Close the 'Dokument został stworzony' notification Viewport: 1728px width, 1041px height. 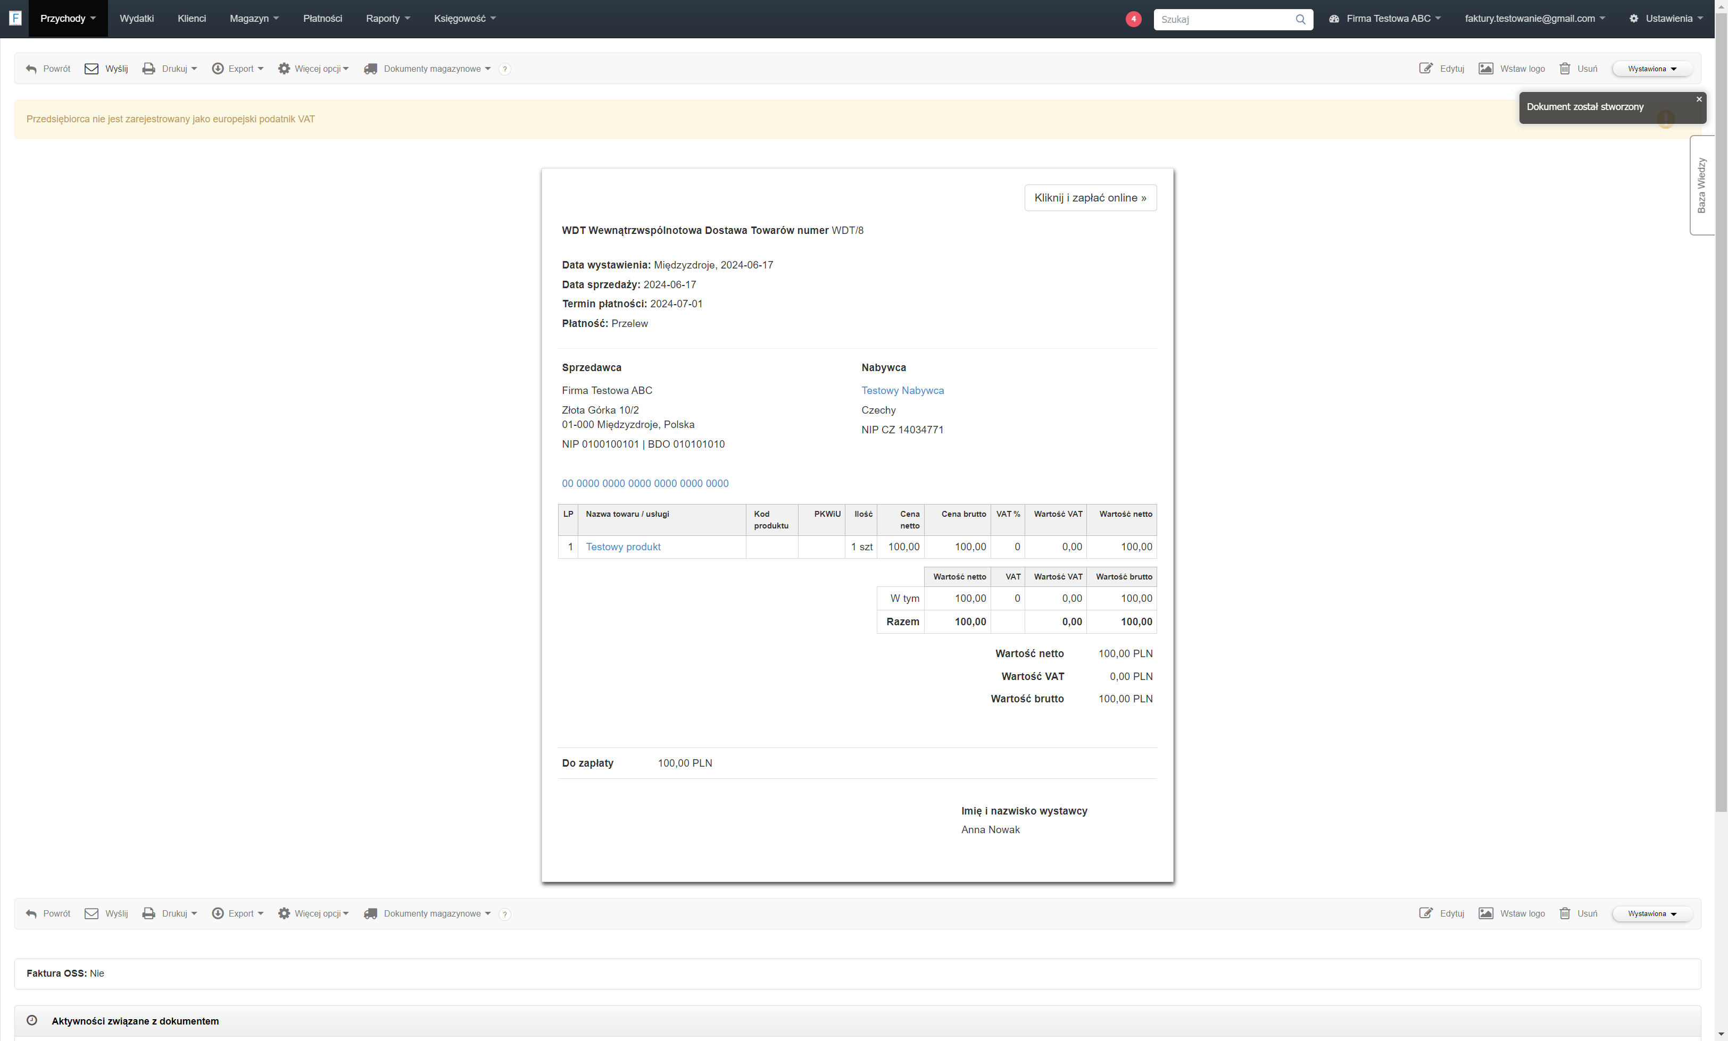(1699, 99)
